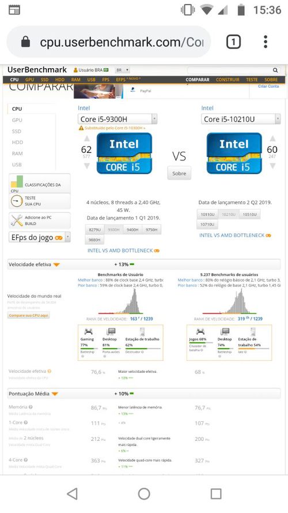Collapse the Velocidade efetiva orange triangle
The height and width of the screenshot is (513, 288).
pos(56,265)
